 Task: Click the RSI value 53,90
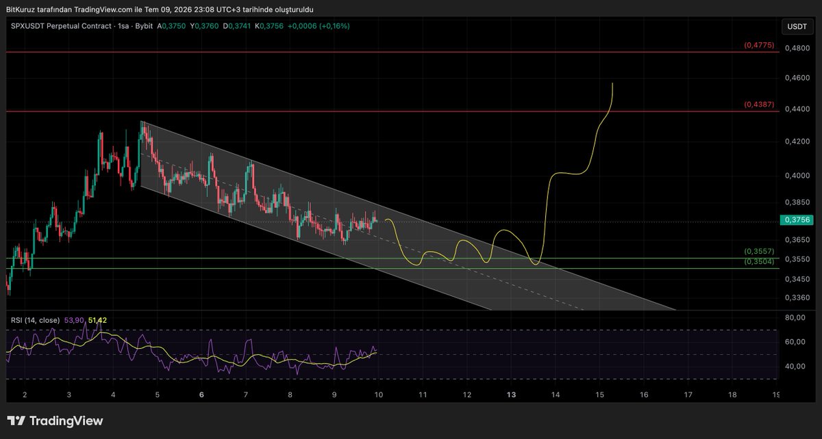pyautogui.click(x=73, y=320)
